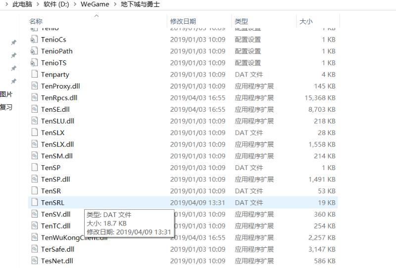
Task: Click 地下城与勇士 in breadcrumb path
Action: coord(140,4)
